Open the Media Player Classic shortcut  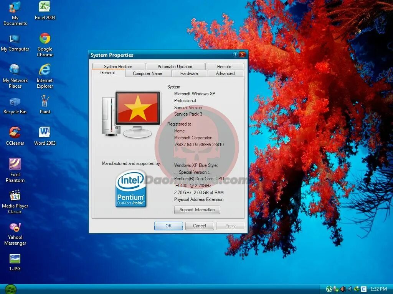(x=15, y=202)
